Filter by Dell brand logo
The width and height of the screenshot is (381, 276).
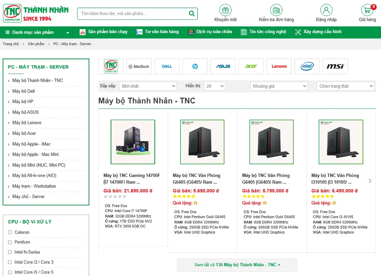tap(167, 66)
